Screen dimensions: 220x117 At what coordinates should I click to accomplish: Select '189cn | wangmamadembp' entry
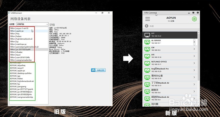[x=20, y=60]
